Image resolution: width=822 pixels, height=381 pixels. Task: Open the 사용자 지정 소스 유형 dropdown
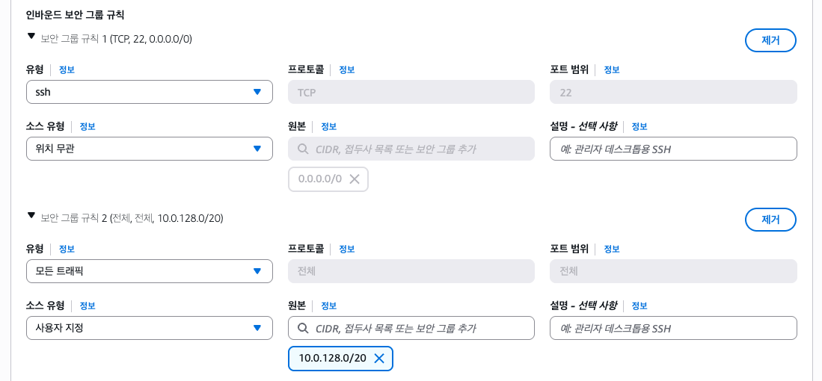point(149,328)
